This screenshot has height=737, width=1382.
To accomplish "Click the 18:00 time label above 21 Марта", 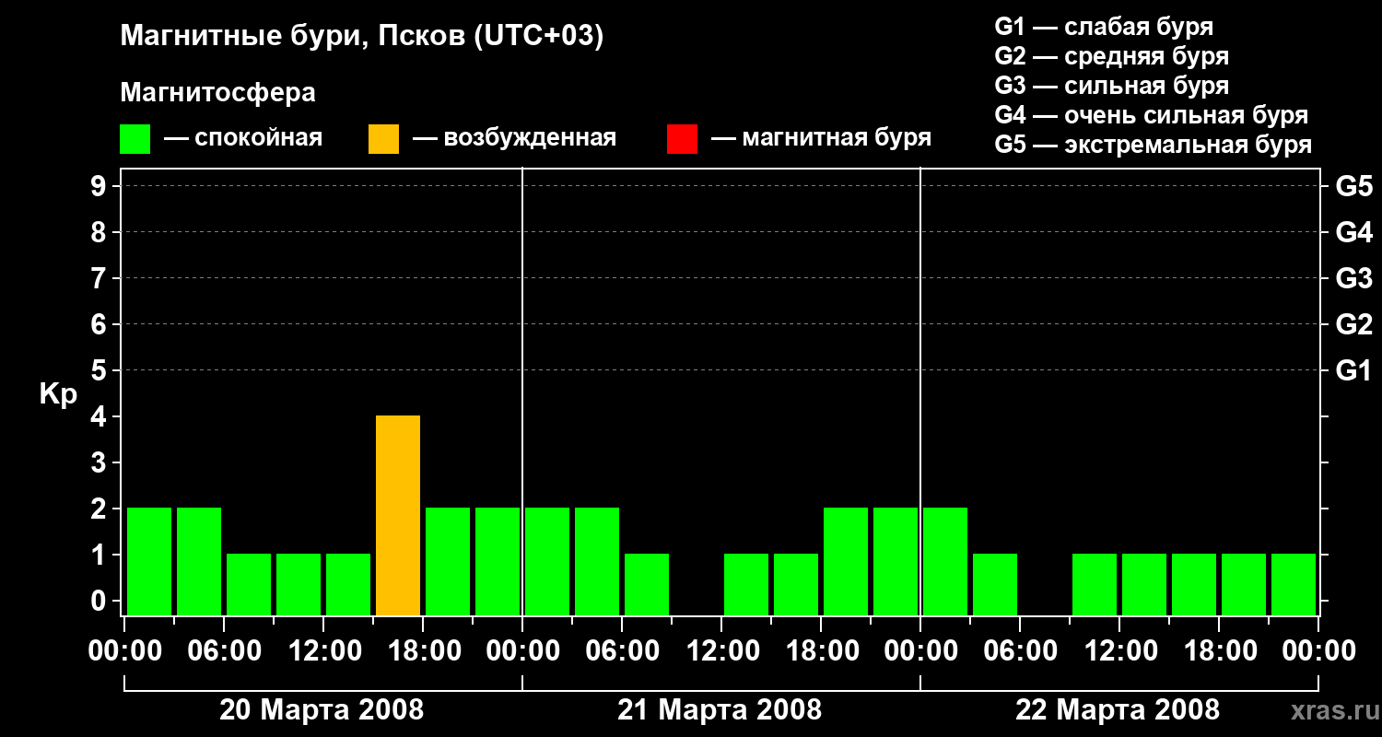I will (x=821, y=651).
